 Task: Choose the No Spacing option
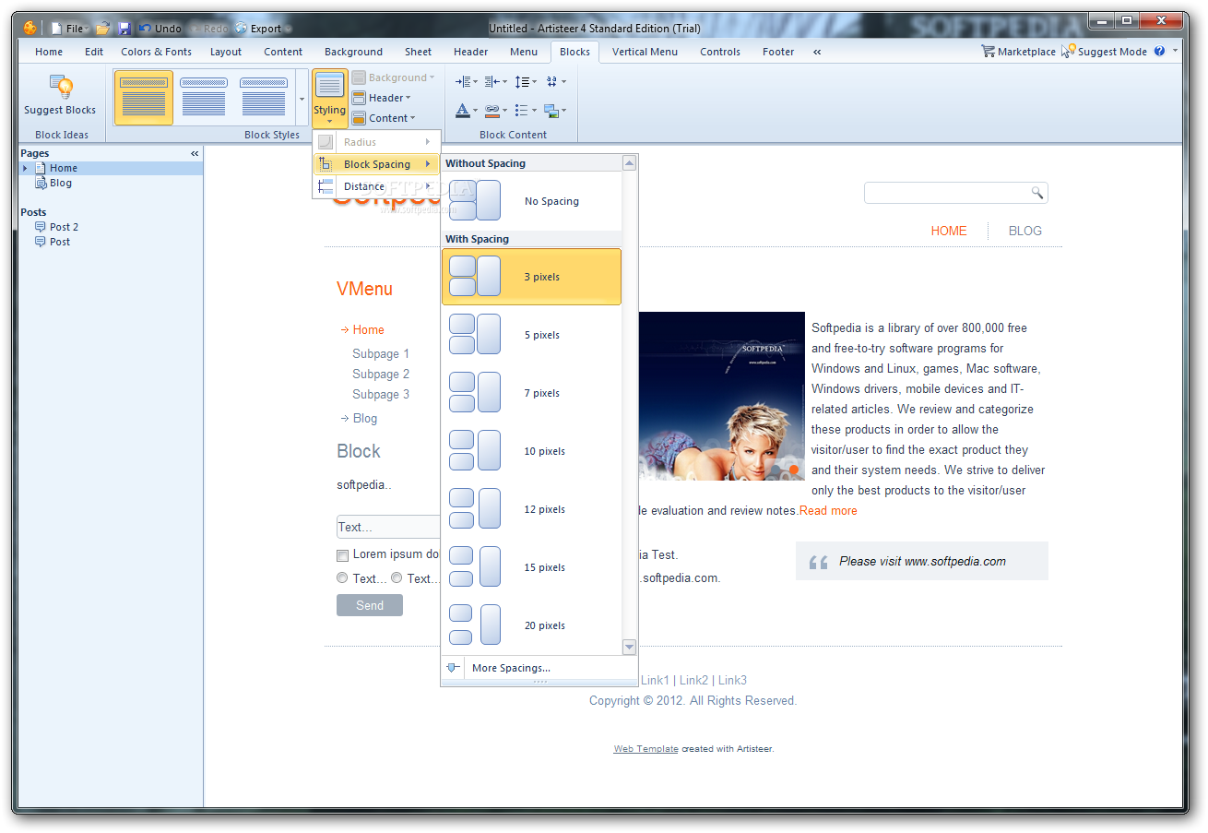(531, 201)
